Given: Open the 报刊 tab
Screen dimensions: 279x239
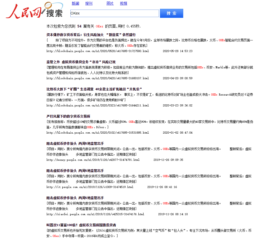Looking at the screenshot, I should (x=89, y=3).
